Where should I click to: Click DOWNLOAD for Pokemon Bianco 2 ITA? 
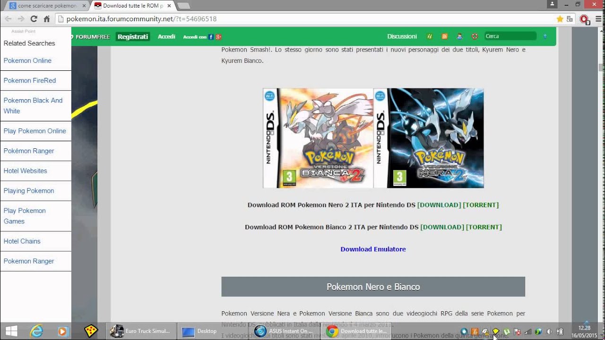[x=442, y=227]
